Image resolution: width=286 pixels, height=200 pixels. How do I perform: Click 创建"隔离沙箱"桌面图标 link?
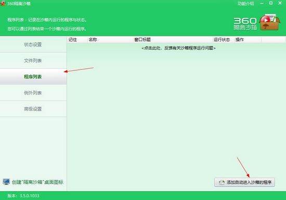click(37, 182)
